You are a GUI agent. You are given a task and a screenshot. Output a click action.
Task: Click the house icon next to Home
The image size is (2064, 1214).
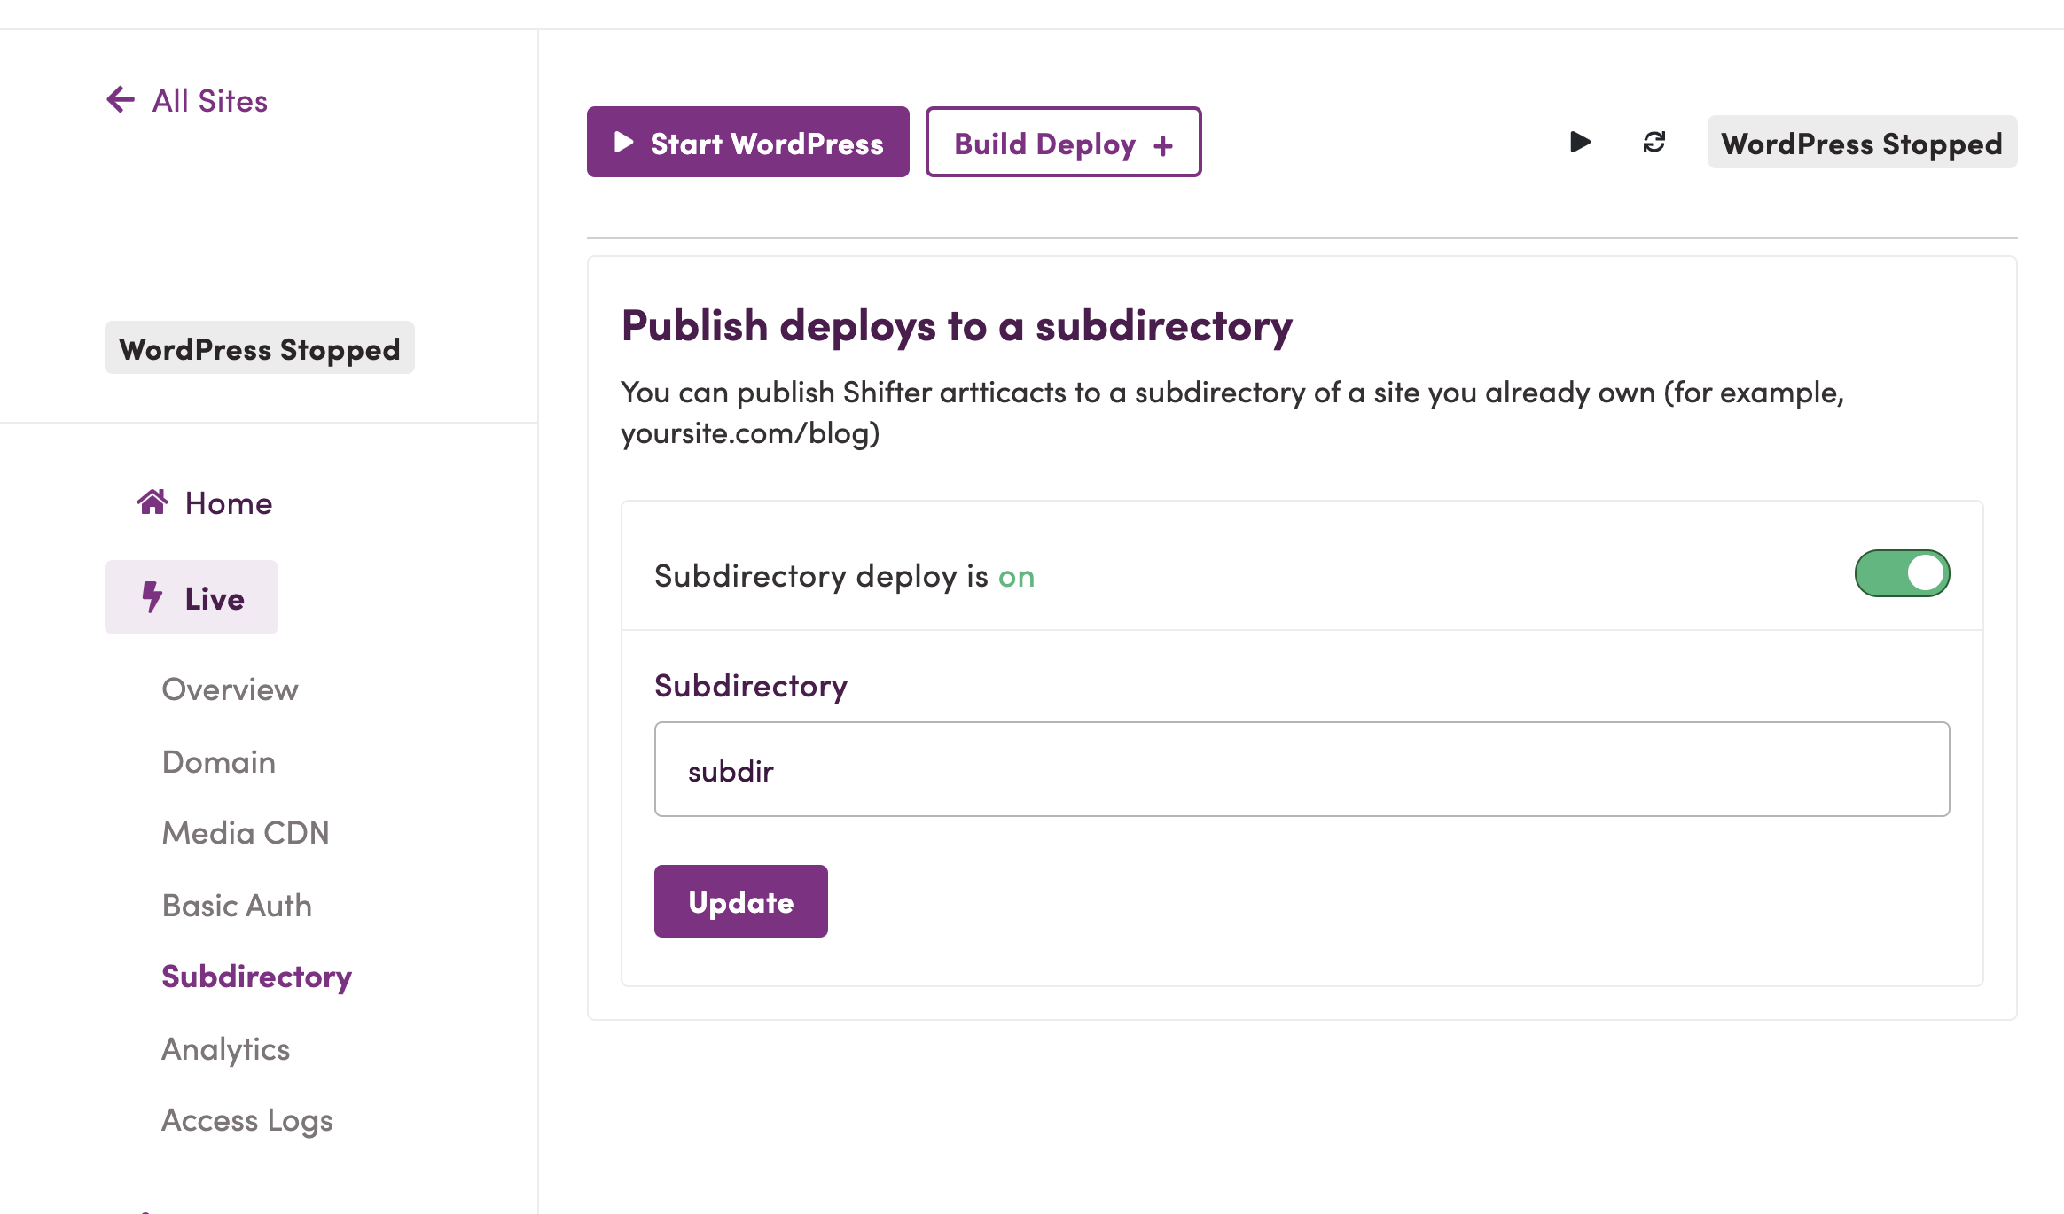click(152, 502)
